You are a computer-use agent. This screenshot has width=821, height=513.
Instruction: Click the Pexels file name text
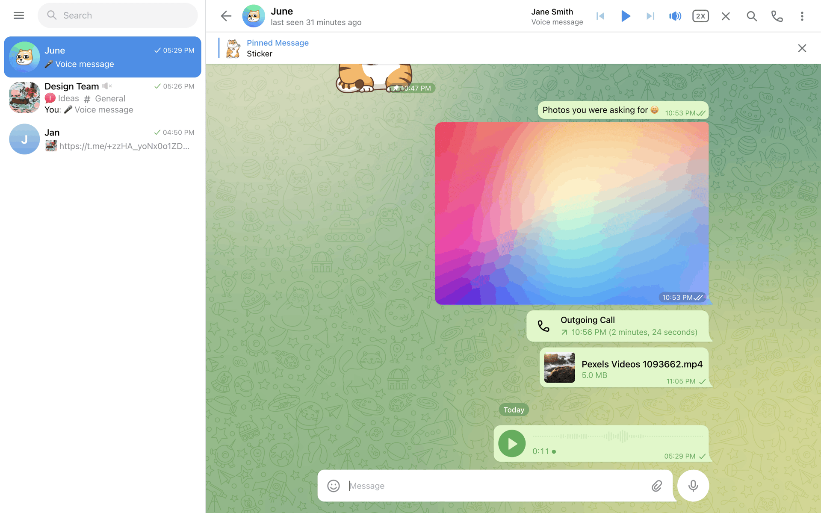pos(642,364)
